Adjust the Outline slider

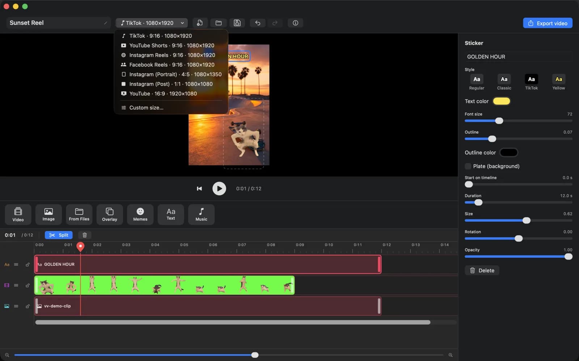point(492,139)
